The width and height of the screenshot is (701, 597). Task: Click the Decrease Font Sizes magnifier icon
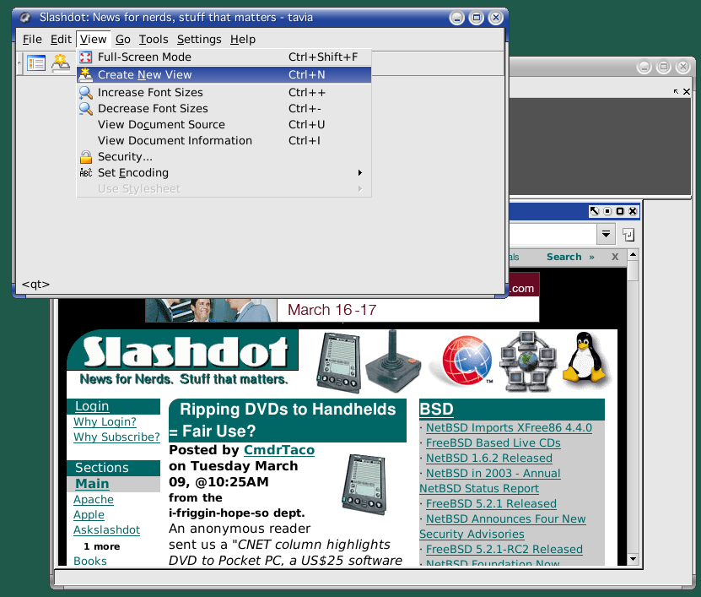coord(85,109)
